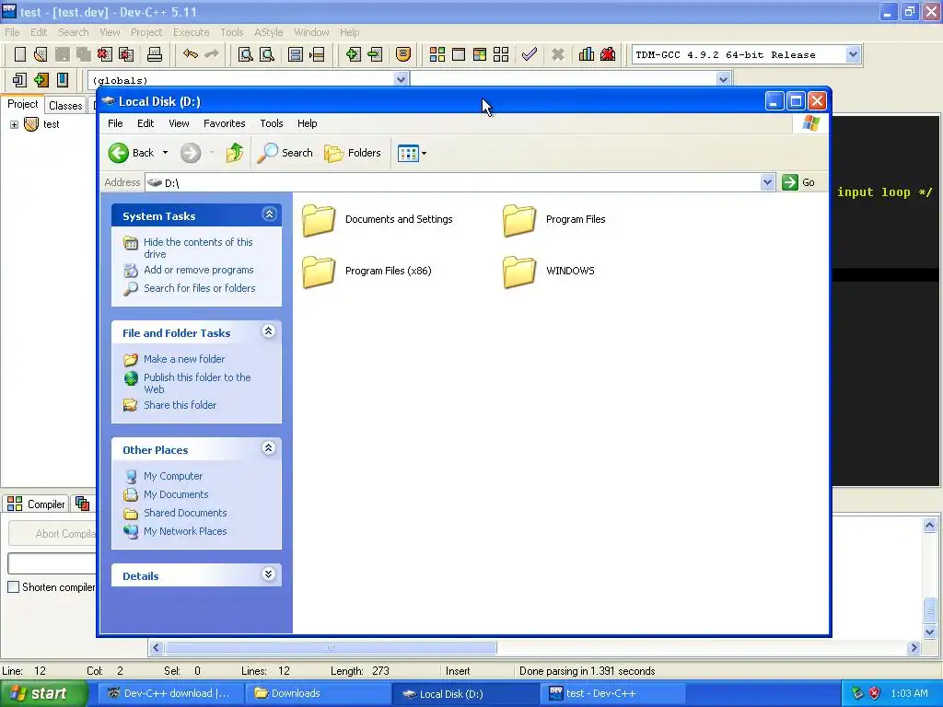Expand the test project tree node
The height and width of the screenshot is (707, 943).
(x=14, y=124)
